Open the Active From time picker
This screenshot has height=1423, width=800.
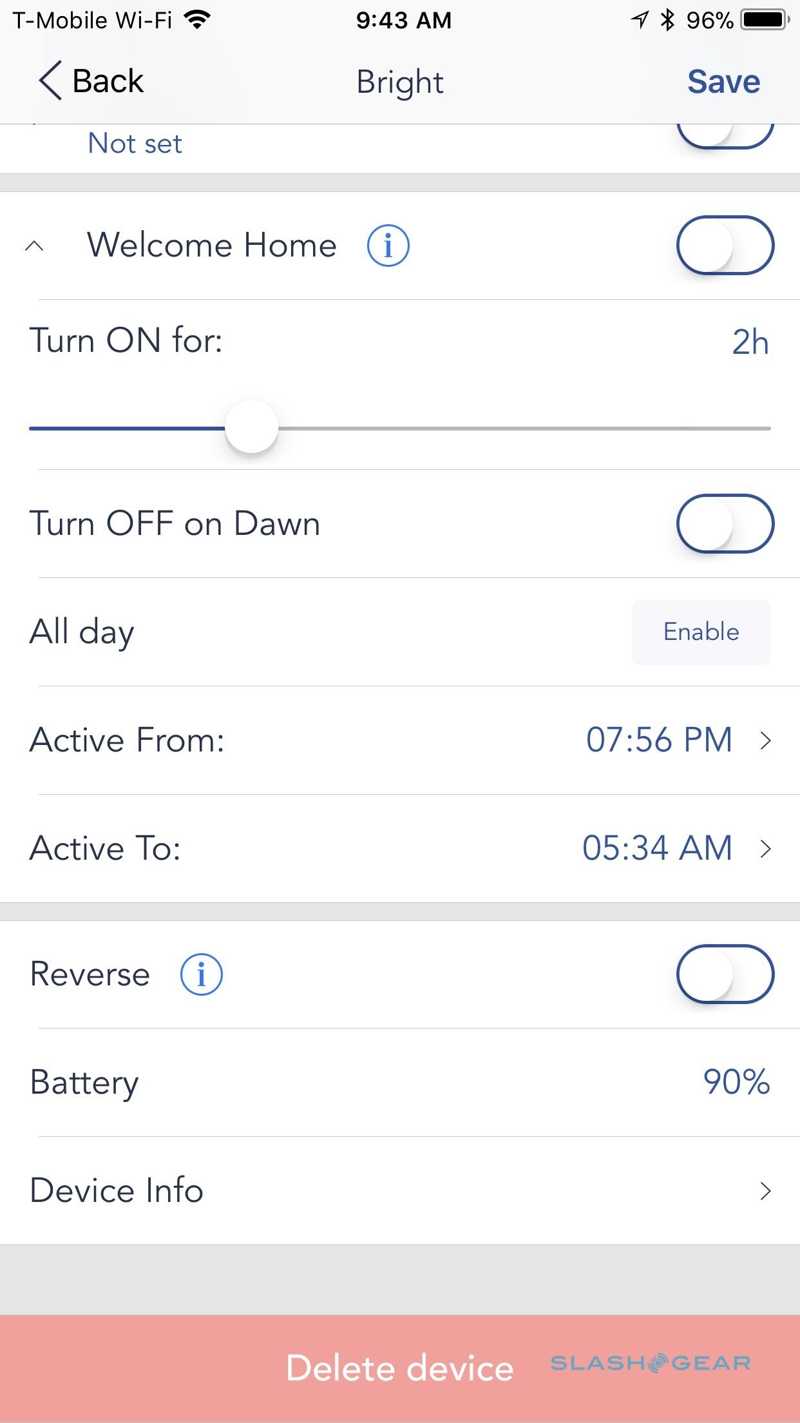(x=676, y=740)
